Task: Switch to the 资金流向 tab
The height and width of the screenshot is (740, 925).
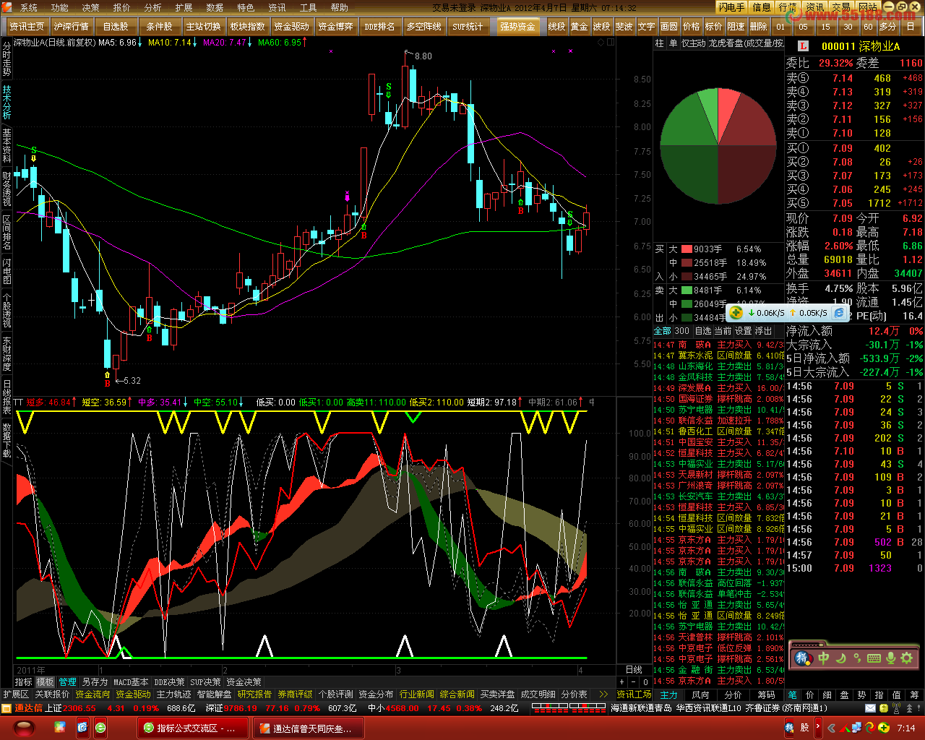Action: pyautogui.click(x=92, y=694)
